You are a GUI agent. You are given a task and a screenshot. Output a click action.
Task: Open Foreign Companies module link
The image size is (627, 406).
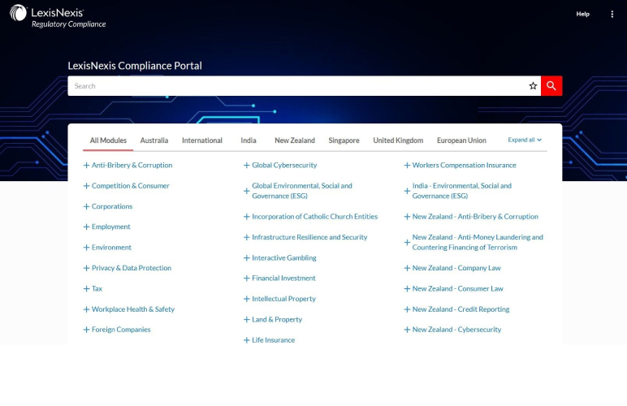(121, 330)
